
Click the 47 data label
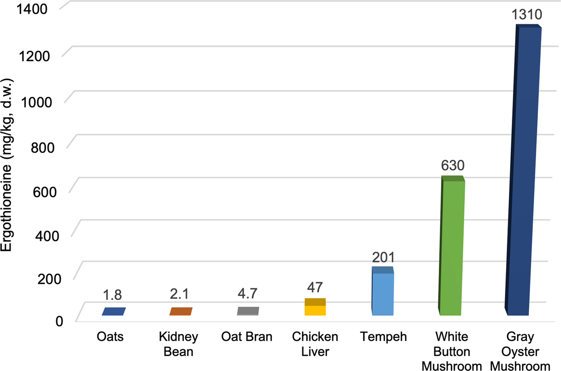(315, 287)
